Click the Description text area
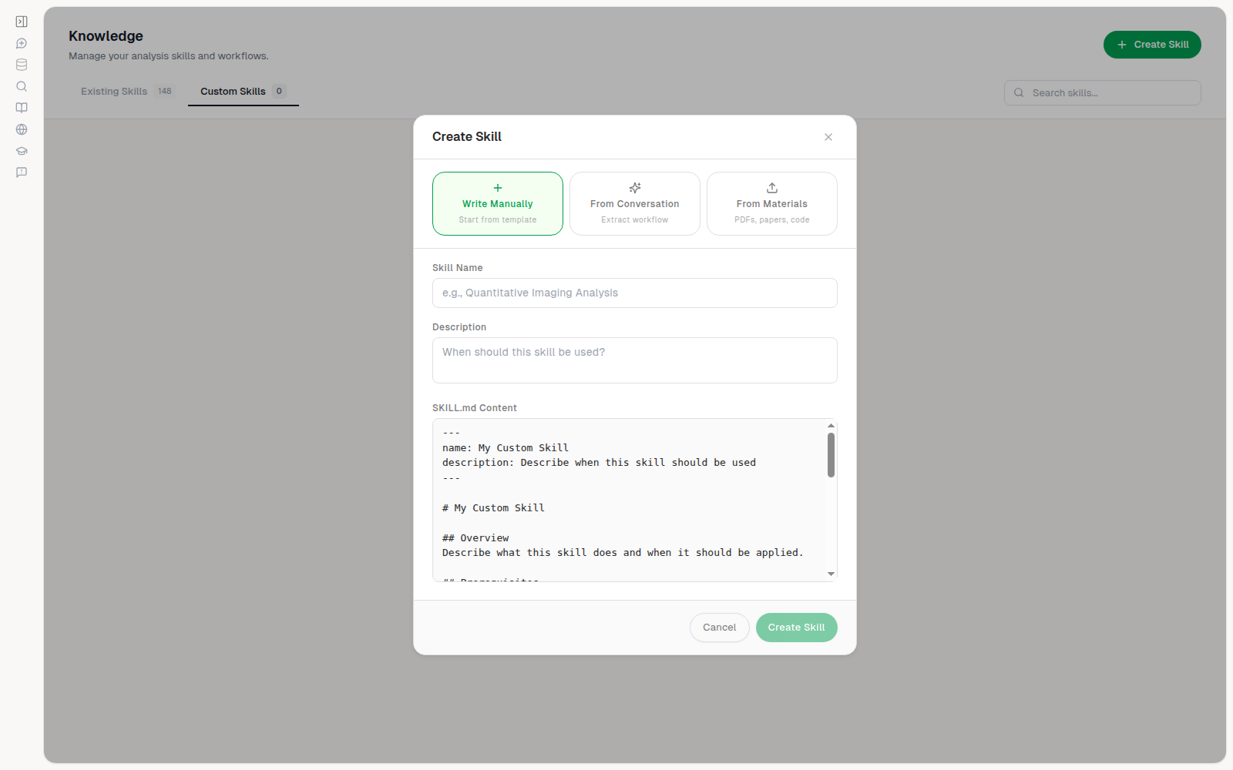The height and width of the screenshot is (770, 1233). coord(635,360)
